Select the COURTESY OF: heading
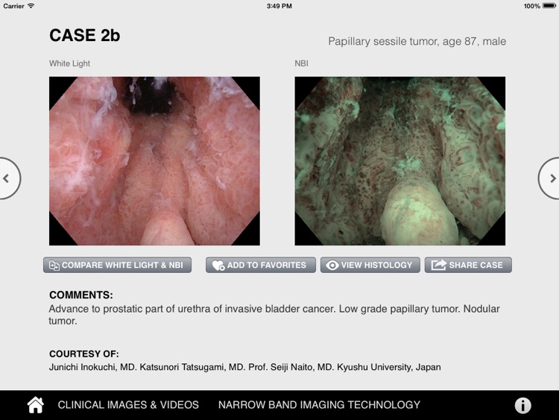 83,354
